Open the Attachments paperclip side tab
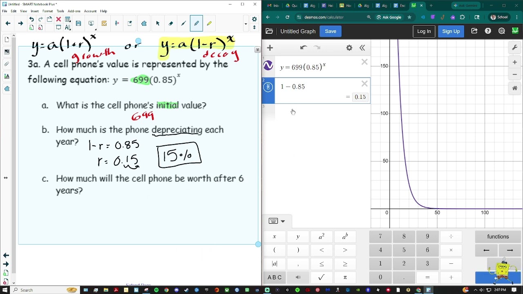This screenshot has width=523, height=294. (x=7, y=64)
